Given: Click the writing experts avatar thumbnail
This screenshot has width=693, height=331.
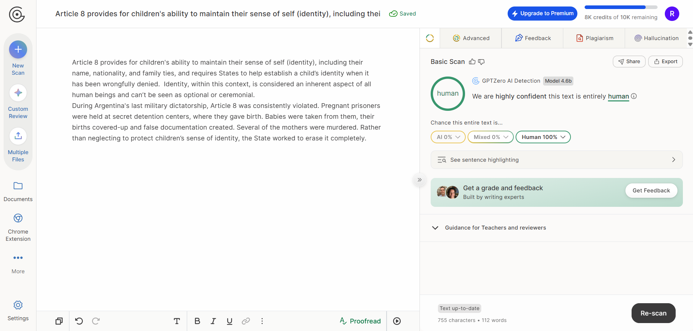Looking at the screenshot, I should click(x=448, y=192).
